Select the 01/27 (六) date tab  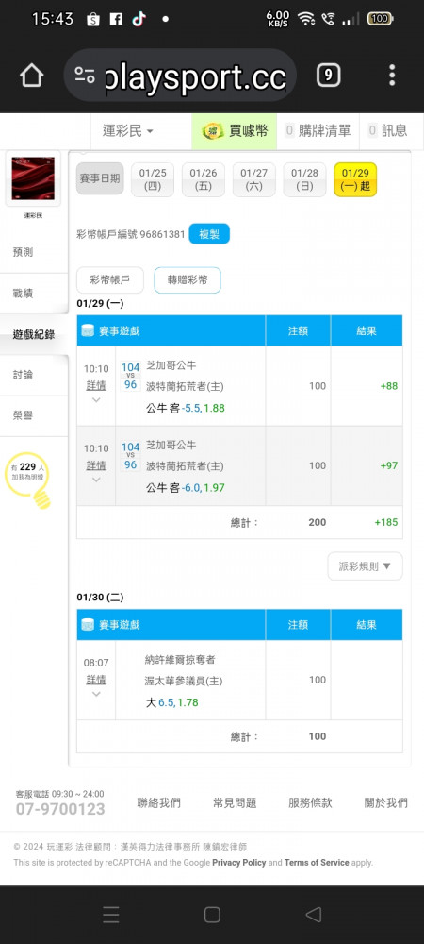pyautogui.click(x=254, y=179)
